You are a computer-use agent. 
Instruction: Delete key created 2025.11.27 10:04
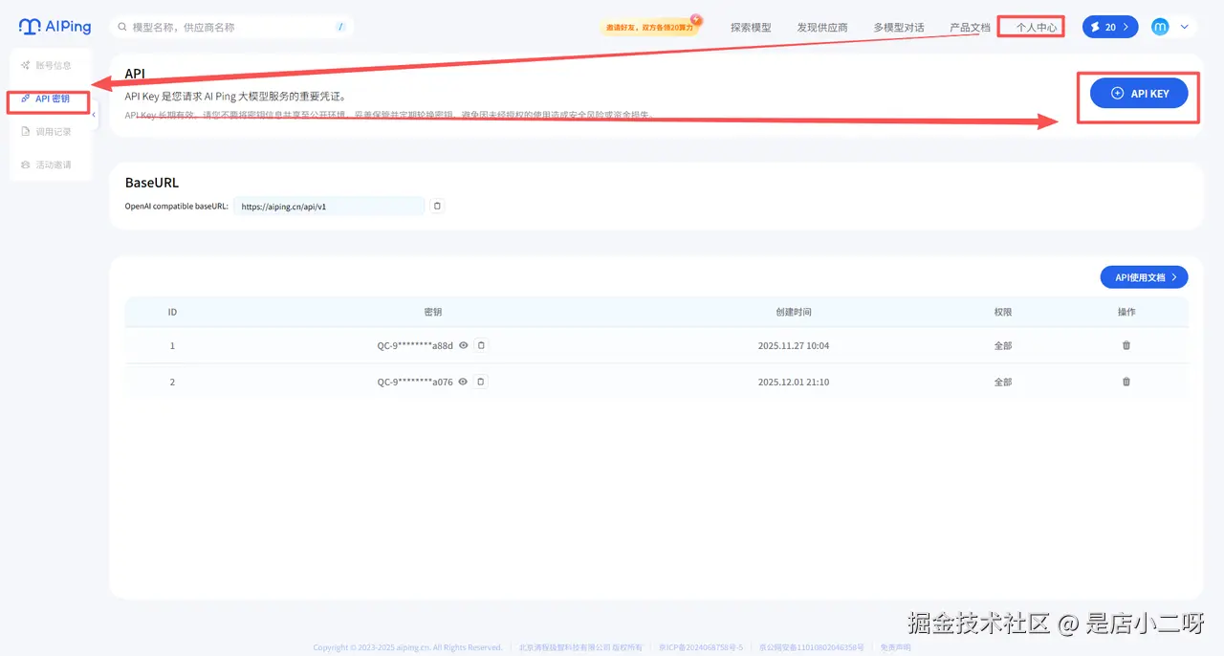pyautogui.click(x=1126, y=345)
